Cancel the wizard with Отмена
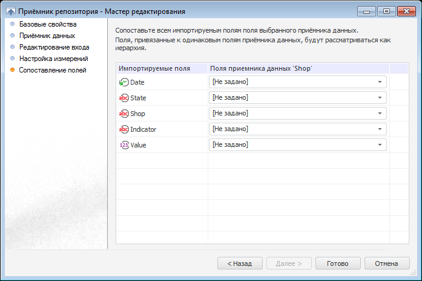 pyautogui.click(x=386, y=263)
